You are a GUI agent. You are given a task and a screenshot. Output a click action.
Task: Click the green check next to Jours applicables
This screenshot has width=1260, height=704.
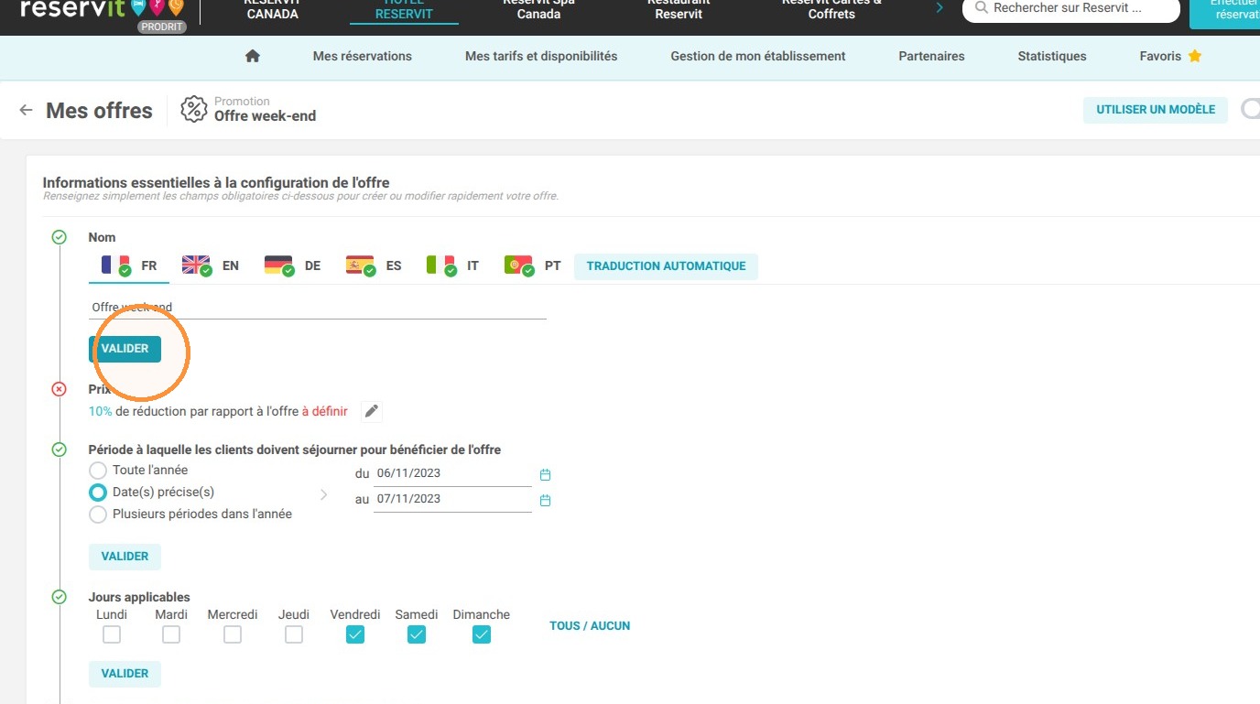tap(60, 597)
